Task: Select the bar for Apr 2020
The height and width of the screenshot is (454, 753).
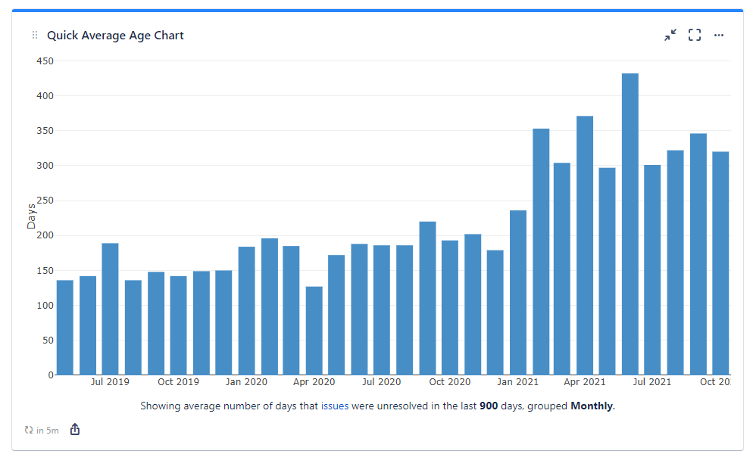Action: click(x=314, y=329)
